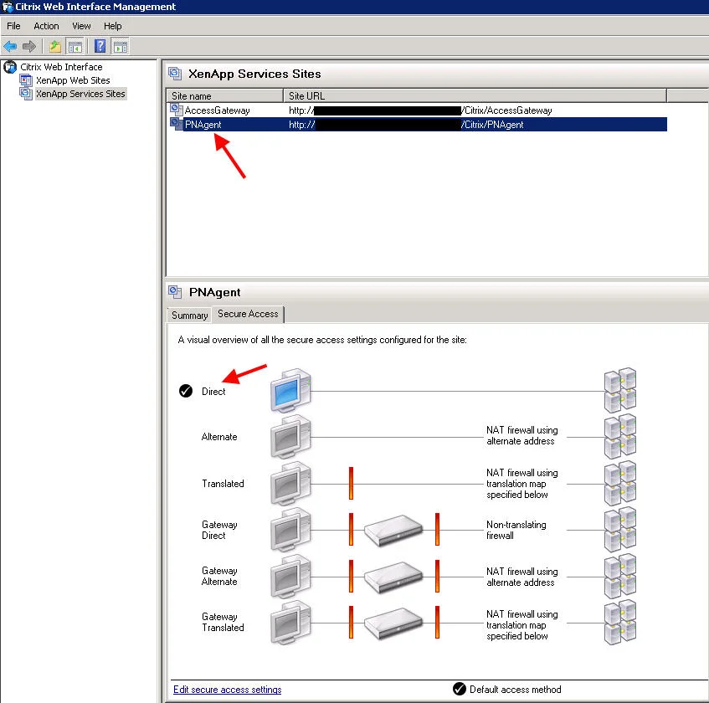
Task: Select Citrix Web Interface tree node
Action: pos(61,67)
